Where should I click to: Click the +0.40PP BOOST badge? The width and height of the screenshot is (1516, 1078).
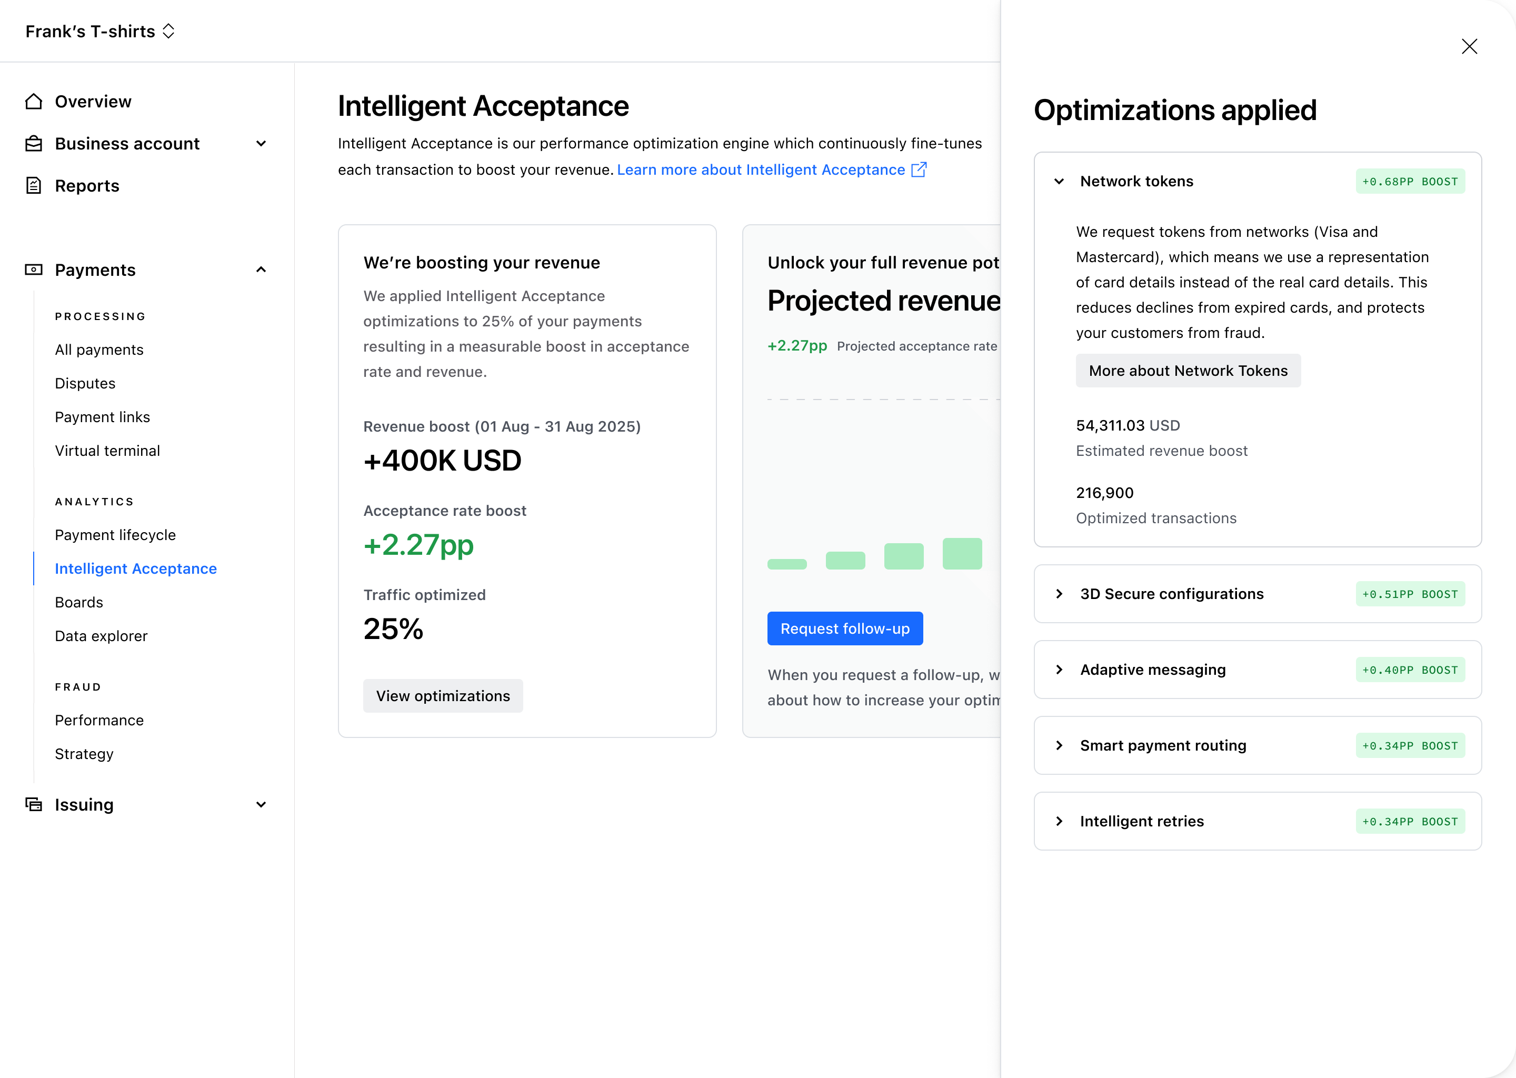[x=1410, y=670]
